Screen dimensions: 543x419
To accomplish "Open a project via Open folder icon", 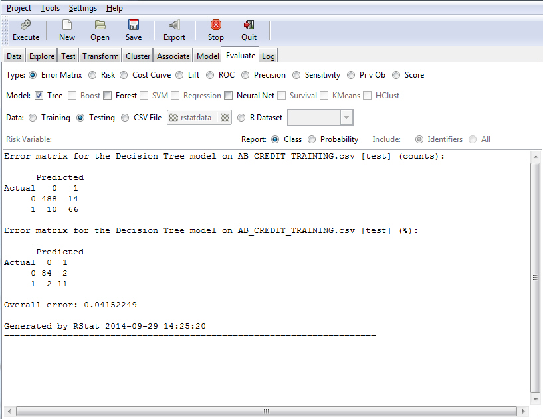I will [x=100, y=25].
